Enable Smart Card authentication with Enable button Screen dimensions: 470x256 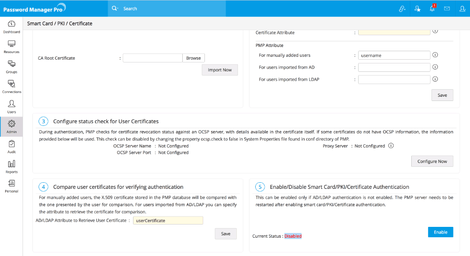pyautogui.click(x=440, y=232)
